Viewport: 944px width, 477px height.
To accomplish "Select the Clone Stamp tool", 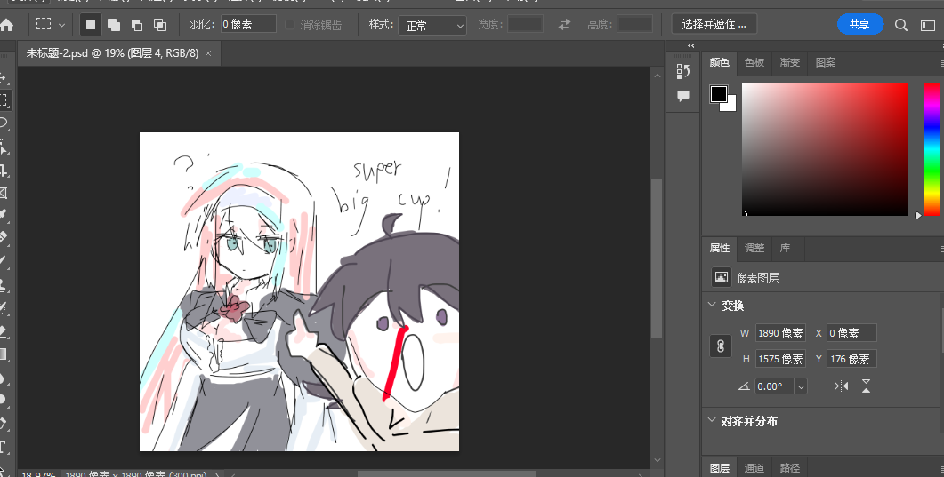I will point(4,284).
